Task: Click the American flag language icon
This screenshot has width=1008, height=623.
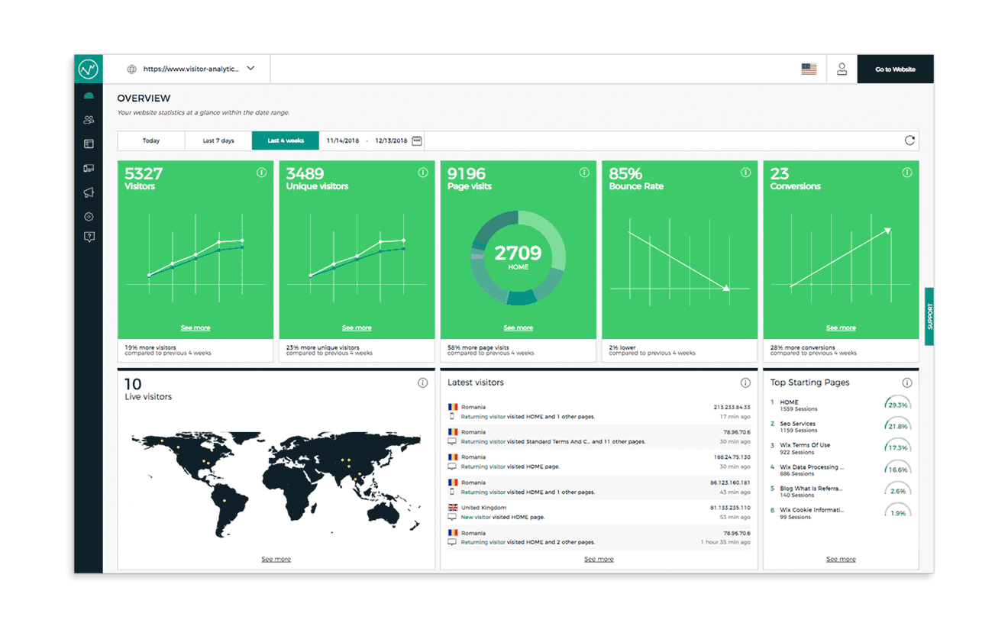Action: (807, 68)
